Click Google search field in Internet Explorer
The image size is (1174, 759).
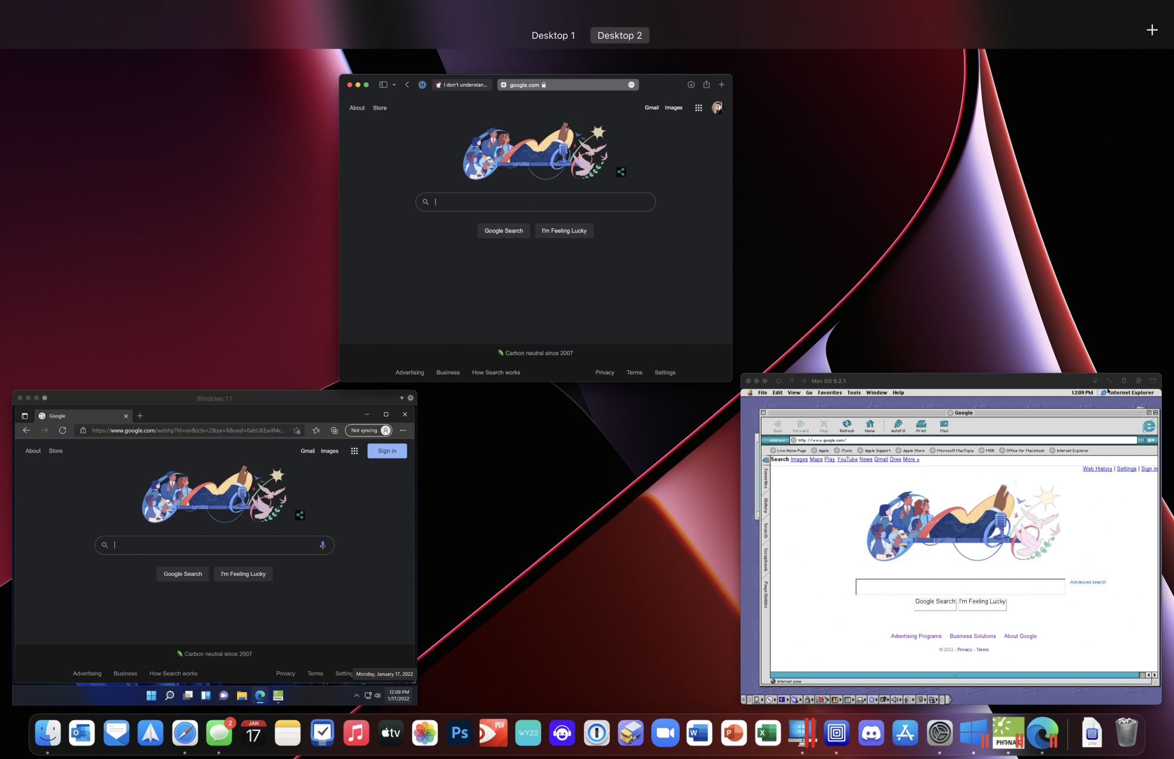pos(960,586)
